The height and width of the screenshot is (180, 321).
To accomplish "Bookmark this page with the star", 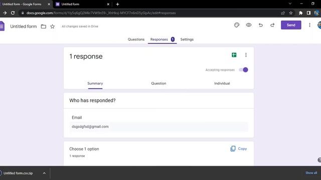I will tap(291, 13).
